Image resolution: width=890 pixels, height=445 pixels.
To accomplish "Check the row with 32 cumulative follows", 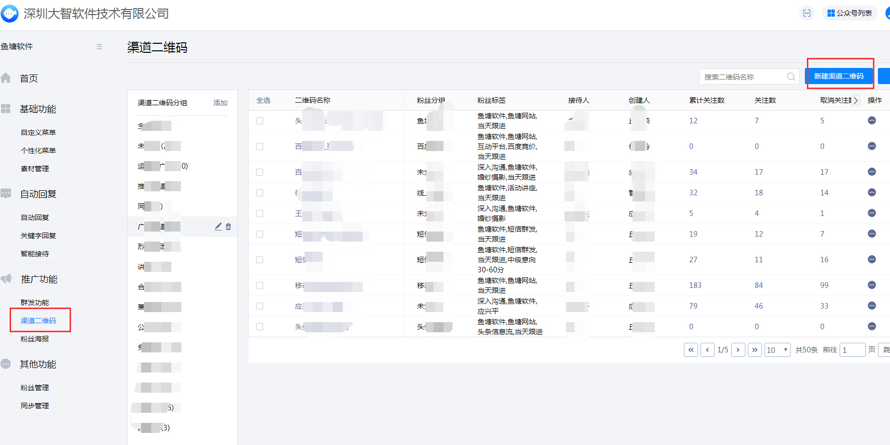I will click(x=260, y=193).
